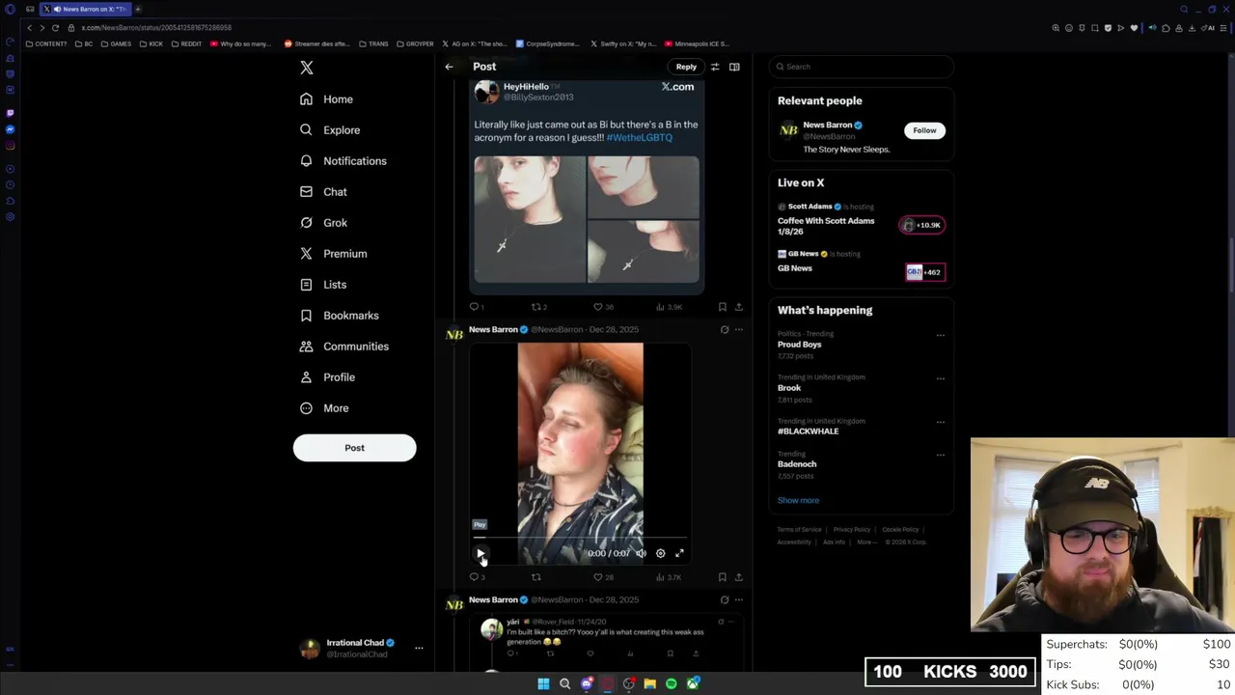The image size is (1235, 695).
Task: Open Grok explain icon on video post
Action: [x=725, y=330]
